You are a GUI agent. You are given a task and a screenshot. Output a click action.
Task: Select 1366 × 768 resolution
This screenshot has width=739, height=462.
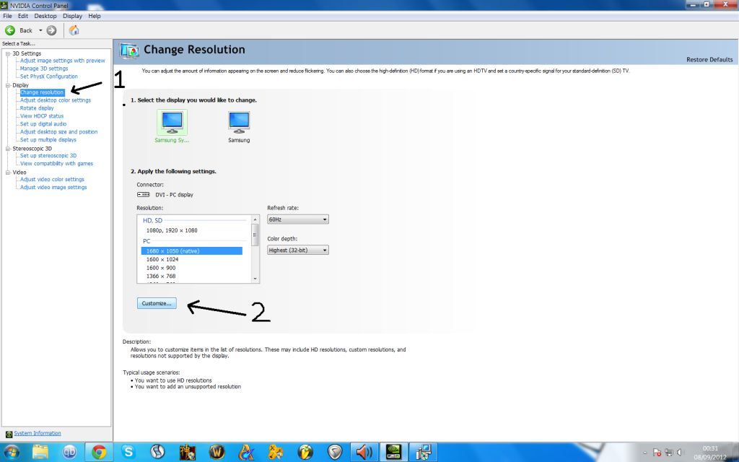click(x=161, y=276)
